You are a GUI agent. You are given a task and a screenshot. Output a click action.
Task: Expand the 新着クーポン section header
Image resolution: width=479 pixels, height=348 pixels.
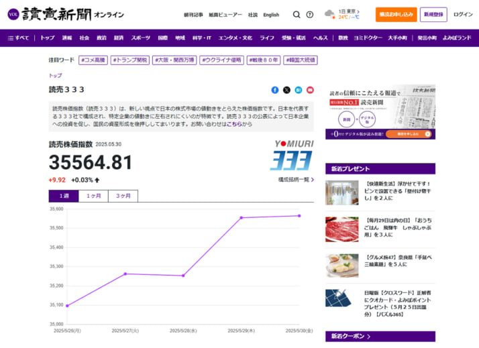(x=380, y=337)
